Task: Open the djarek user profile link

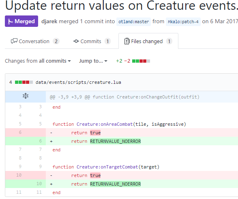Action: click(49, 21)
